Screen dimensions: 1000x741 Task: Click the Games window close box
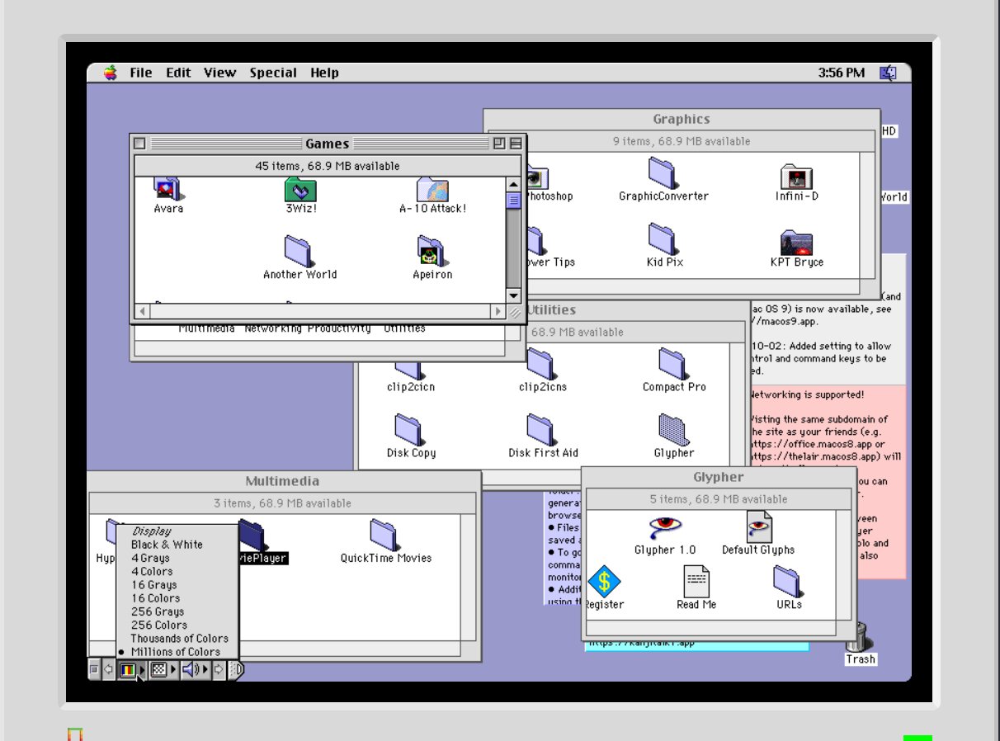tap(139, 144)
